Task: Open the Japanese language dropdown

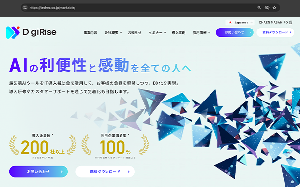Action: click(240, 23)
